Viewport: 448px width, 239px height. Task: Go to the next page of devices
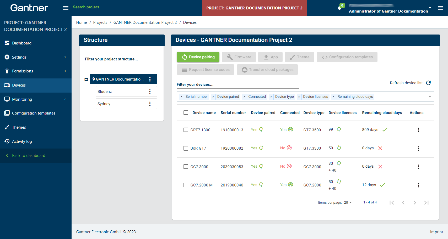click(x=415, y=203)
